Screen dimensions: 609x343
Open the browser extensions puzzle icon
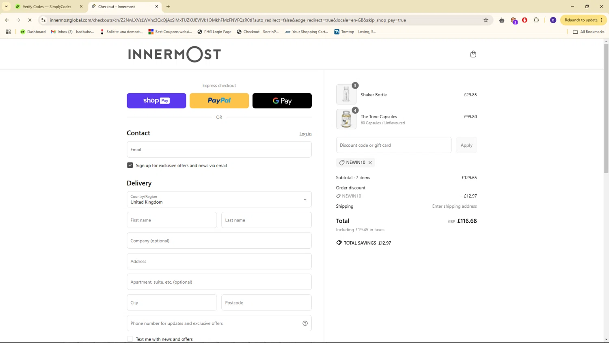pyautogui.click(x=536, y=20)
